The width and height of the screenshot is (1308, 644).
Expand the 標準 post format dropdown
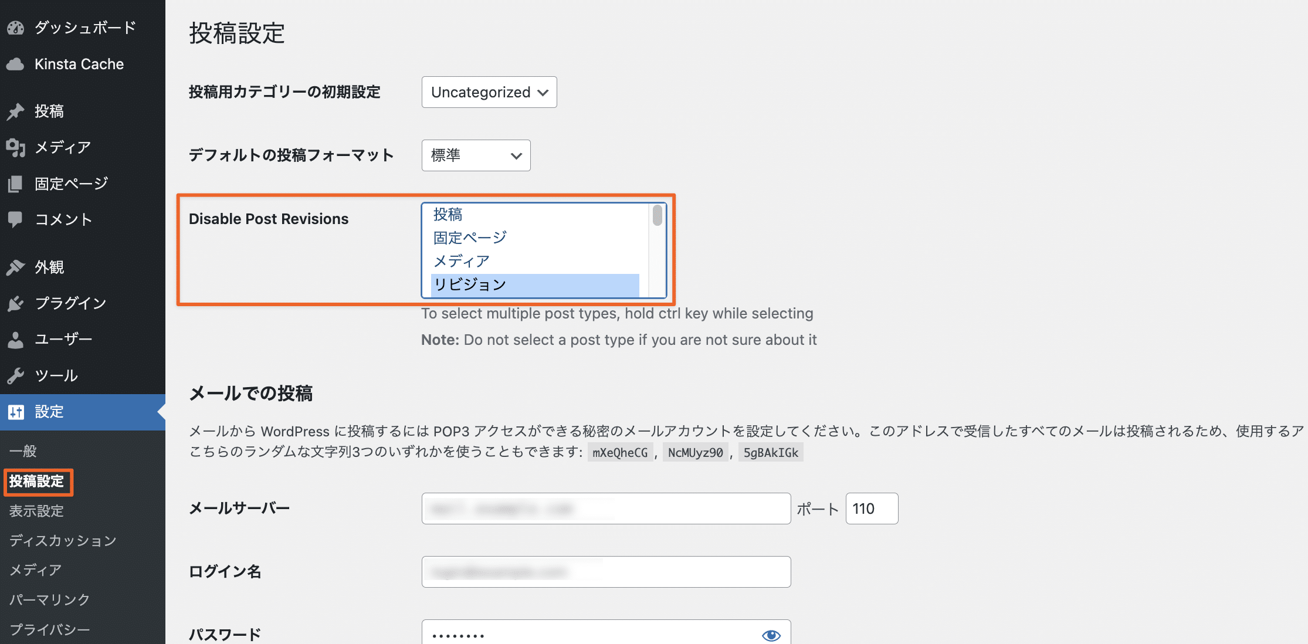tap(476, 155)
